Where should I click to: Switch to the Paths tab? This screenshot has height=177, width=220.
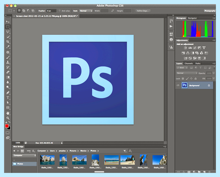tap(198, 64)
